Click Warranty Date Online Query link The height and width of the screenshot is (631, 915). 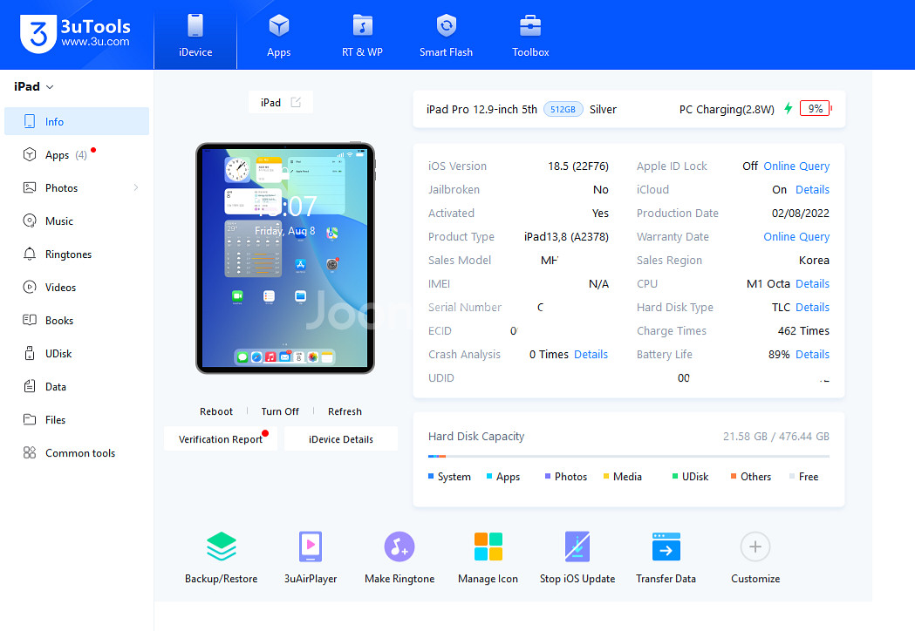coord(796,237)
